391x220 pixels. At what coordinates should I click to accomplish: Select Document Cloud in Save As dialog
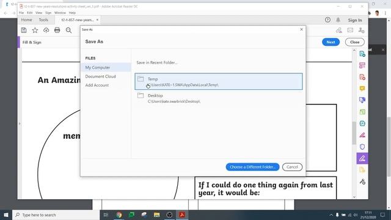pyautogui.click(x=100, y=76)
